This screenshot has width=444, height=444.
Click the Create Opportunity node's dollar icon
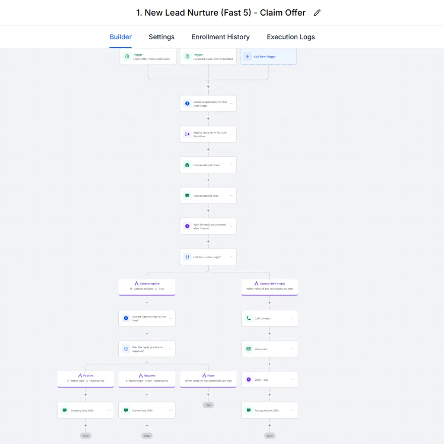point(187,104)
